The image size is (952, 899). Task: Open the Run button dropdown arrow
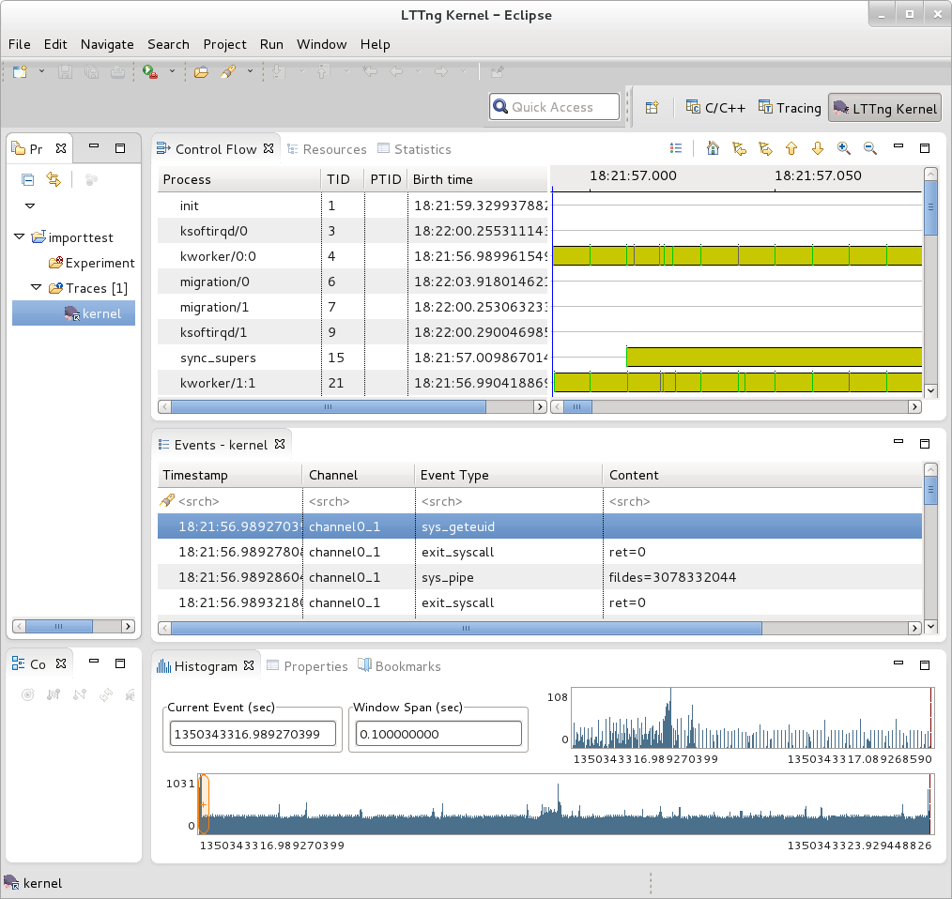(x=172, y=71)
